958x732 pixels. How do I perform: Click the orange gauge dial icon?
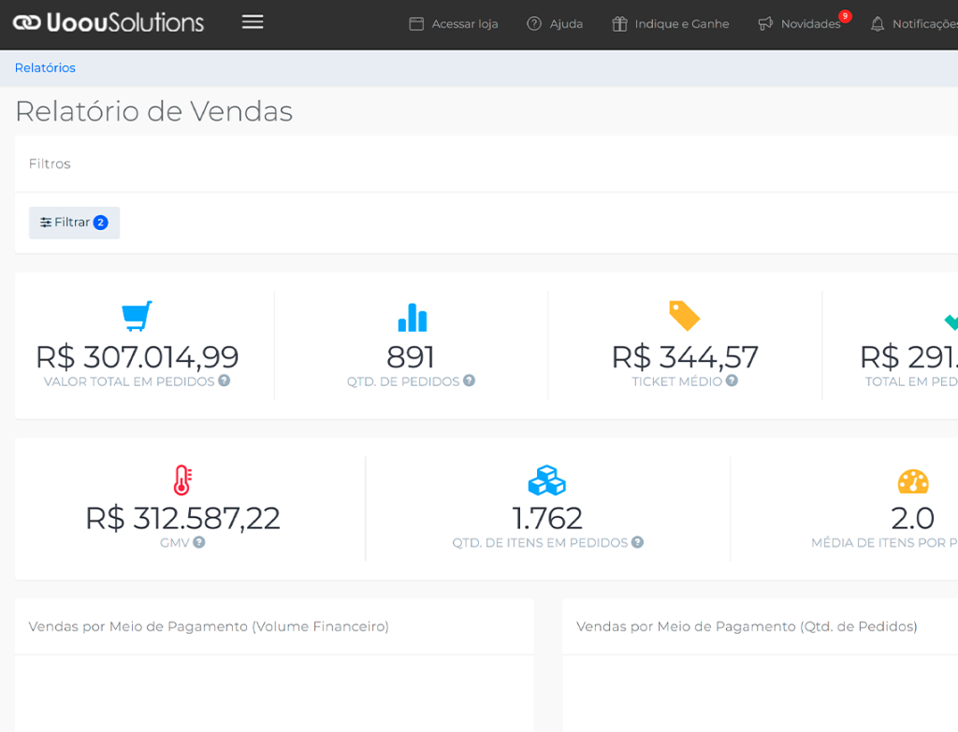(912, 481)
